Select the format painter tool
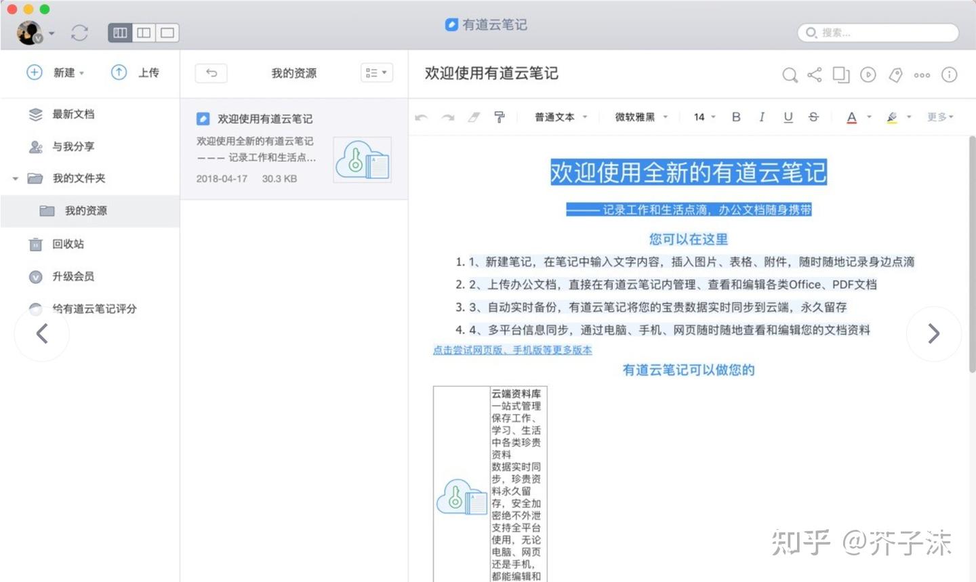 [500, 117]
